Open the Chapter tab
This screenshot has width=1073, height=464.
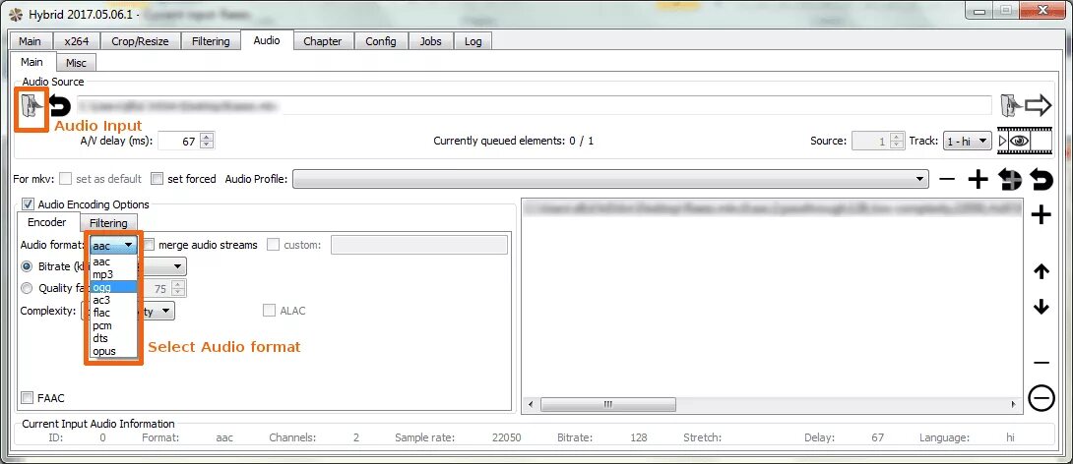click(322, 41)
